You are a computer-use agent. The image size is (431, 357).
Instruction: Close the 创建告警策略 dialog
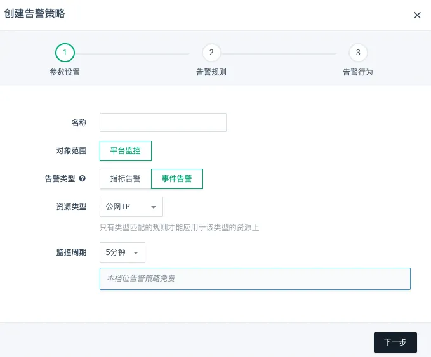coord(417,15)
